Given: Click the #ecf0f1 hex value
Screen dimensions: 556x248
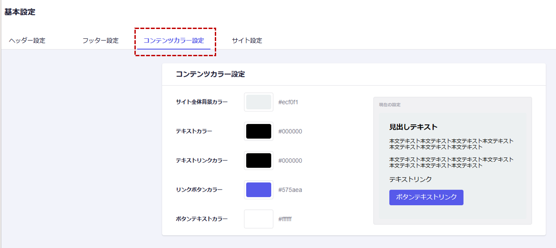Looking at the screenshot, I should click(288, 102).
